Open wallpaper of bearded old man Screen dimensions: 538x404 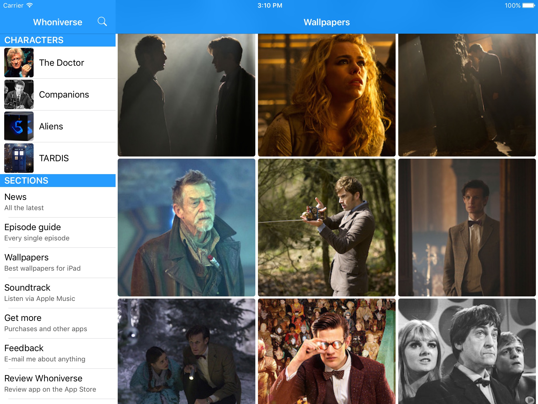click(x=187, y=228)
